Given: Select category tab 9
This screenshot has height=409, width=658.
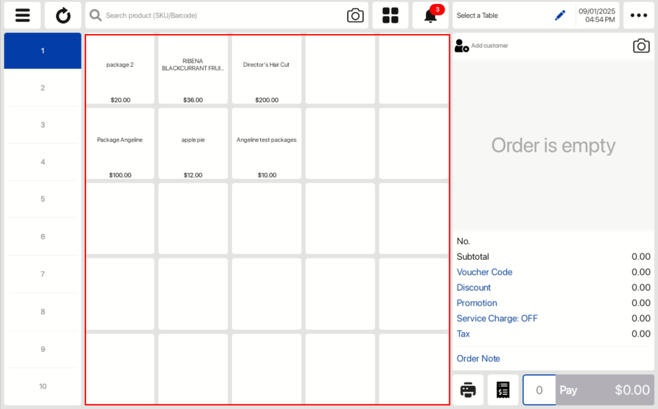Looking at the screenshot, I should point(43,349).
